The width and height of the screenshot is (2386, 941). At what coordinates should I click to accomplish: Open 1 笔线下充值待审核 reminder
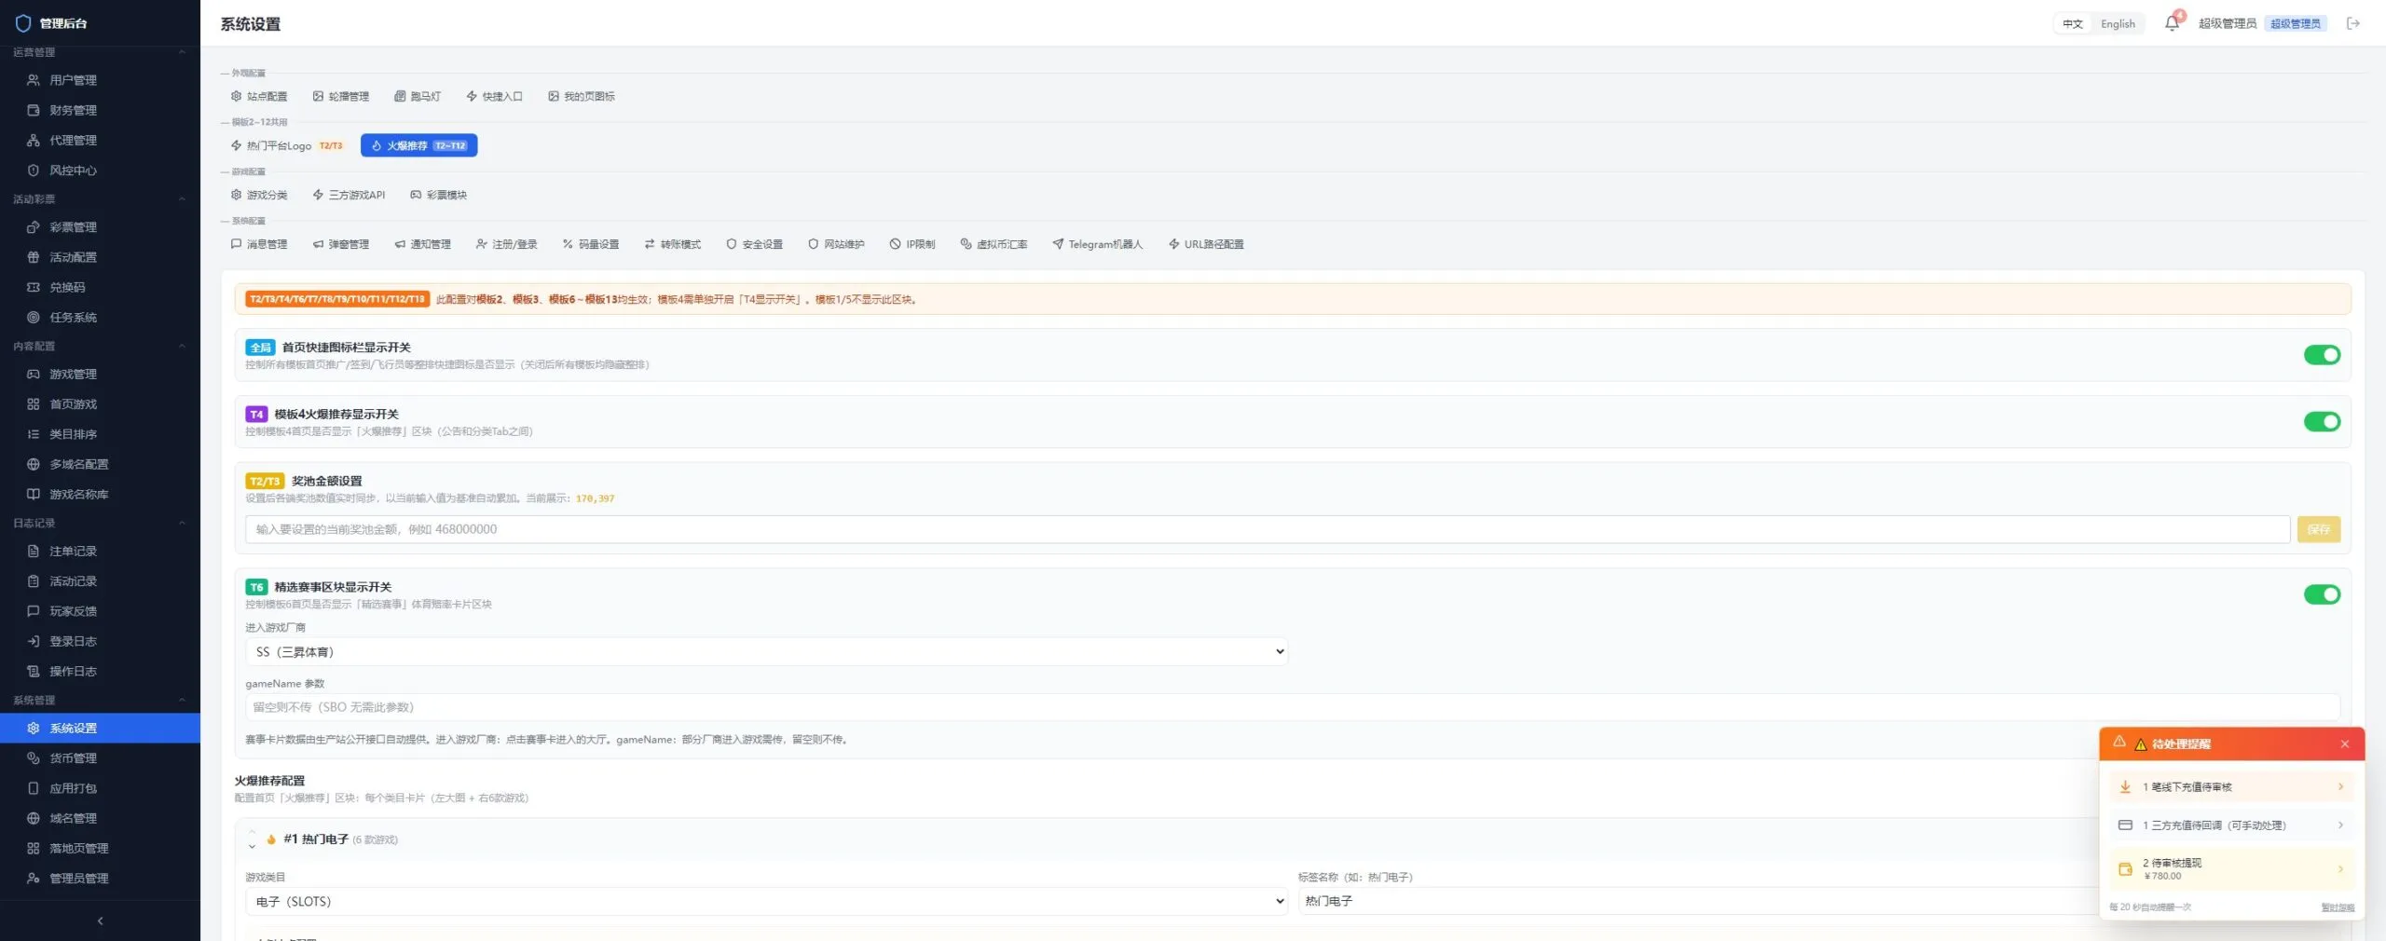2231,787
